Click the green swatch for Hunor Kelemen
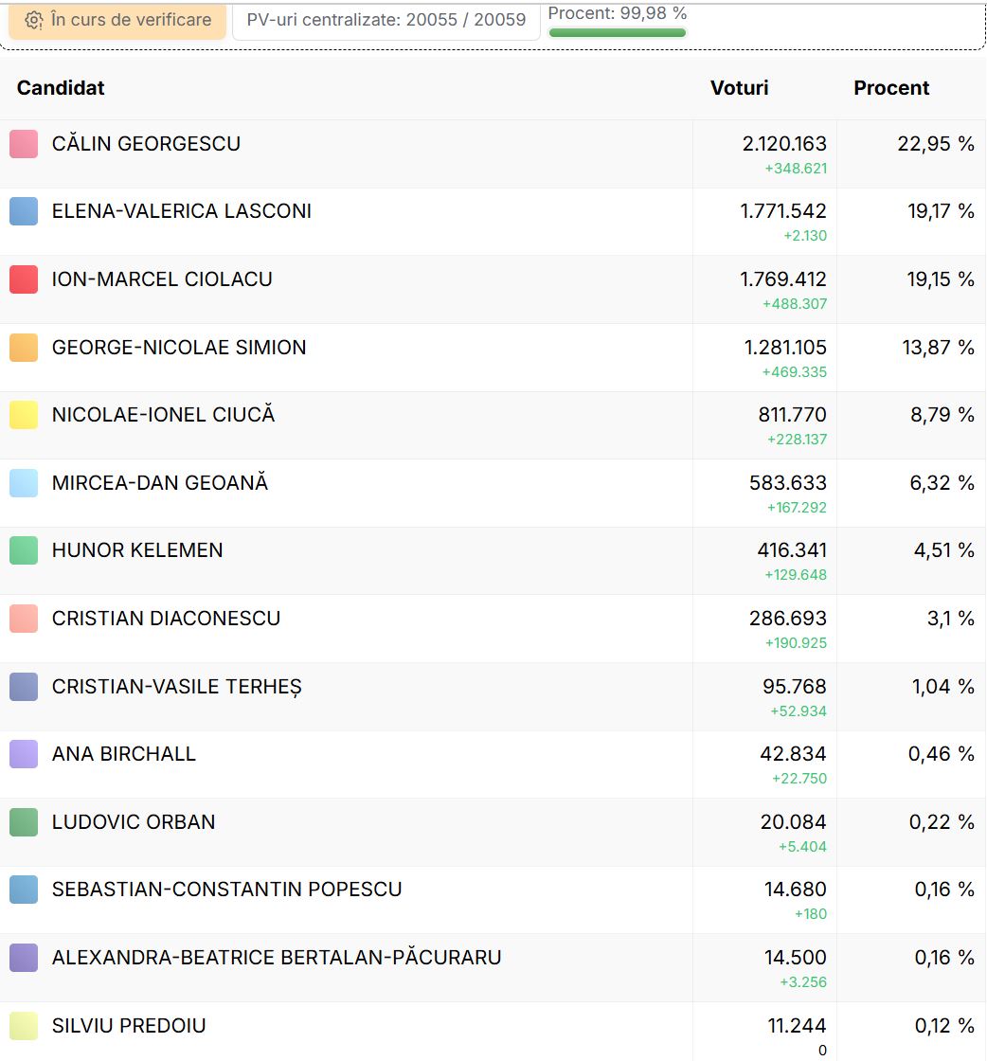Viewport: 987px width, 1061px height. click(x=24, y=550)
